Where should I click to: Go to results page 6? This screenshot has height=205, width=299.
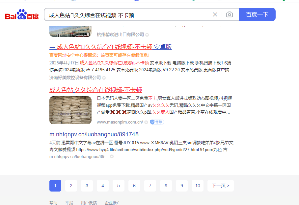[134, 186]
